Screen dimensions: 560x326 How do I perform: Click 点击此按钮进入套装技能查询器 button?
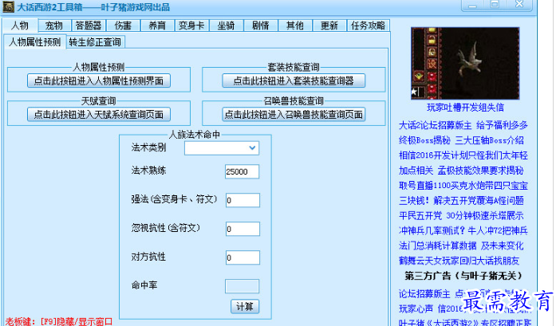click(294, 81)
